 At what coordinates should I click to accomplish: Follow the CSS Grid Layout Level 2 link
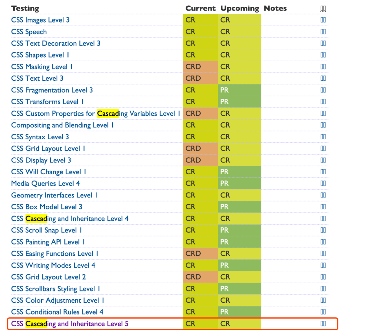tap(49, 277)
